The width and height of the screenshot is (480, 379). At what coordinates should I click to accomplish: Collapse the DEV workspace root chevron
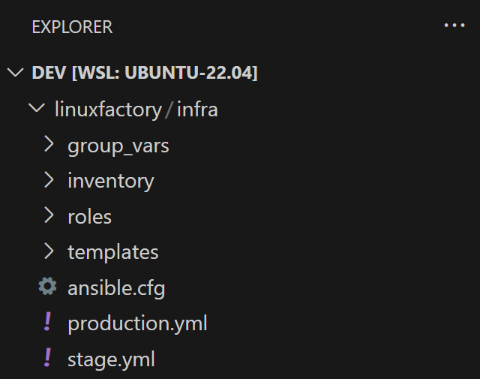coord(15,73)
